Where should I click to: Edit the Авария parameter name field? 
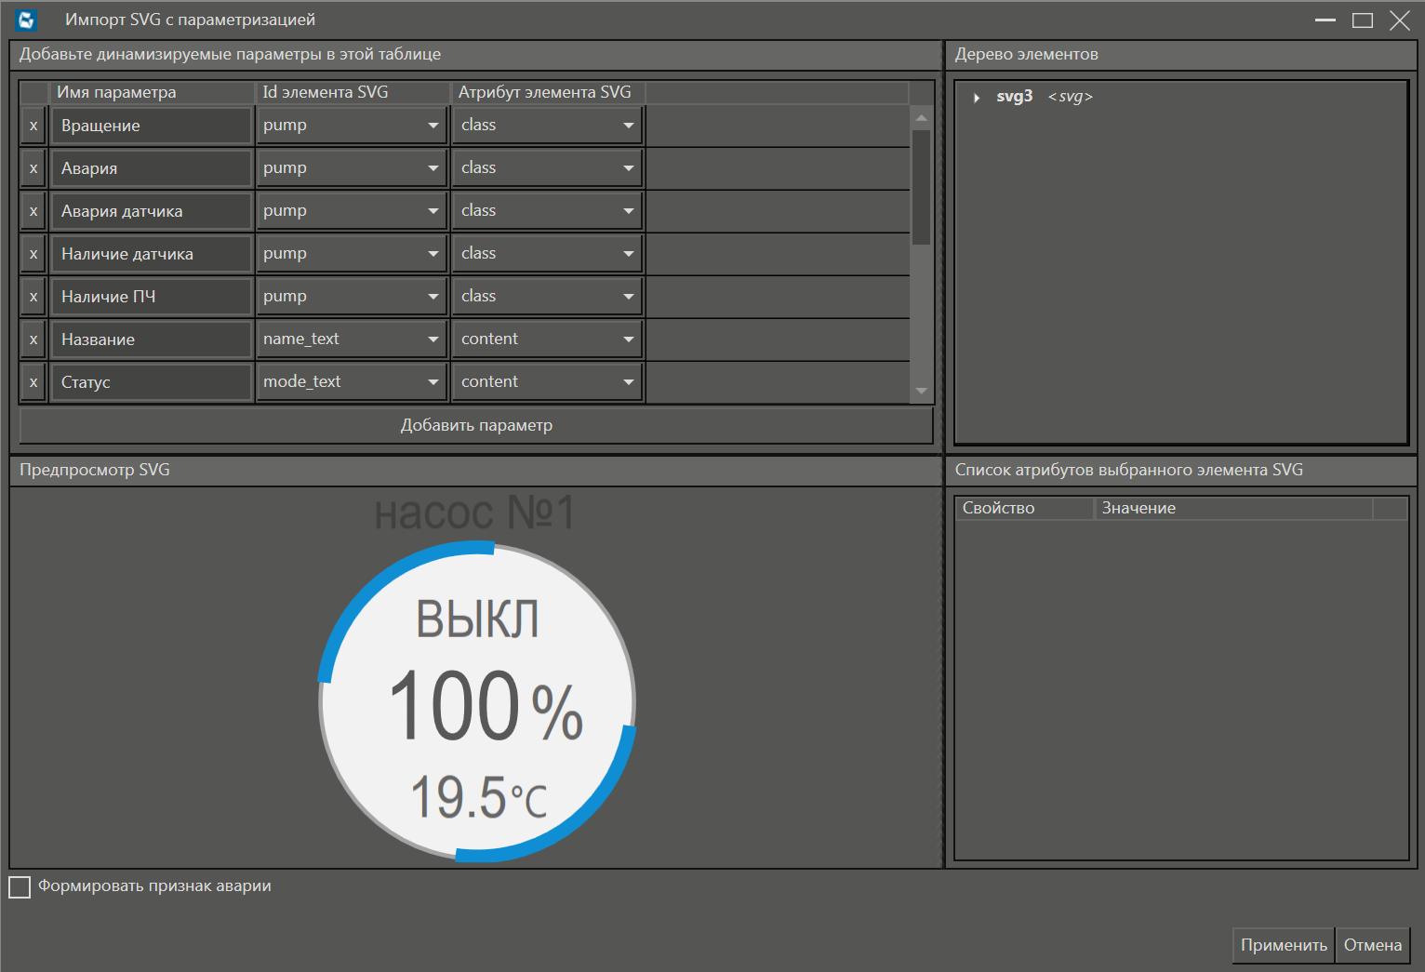(152, 168)
